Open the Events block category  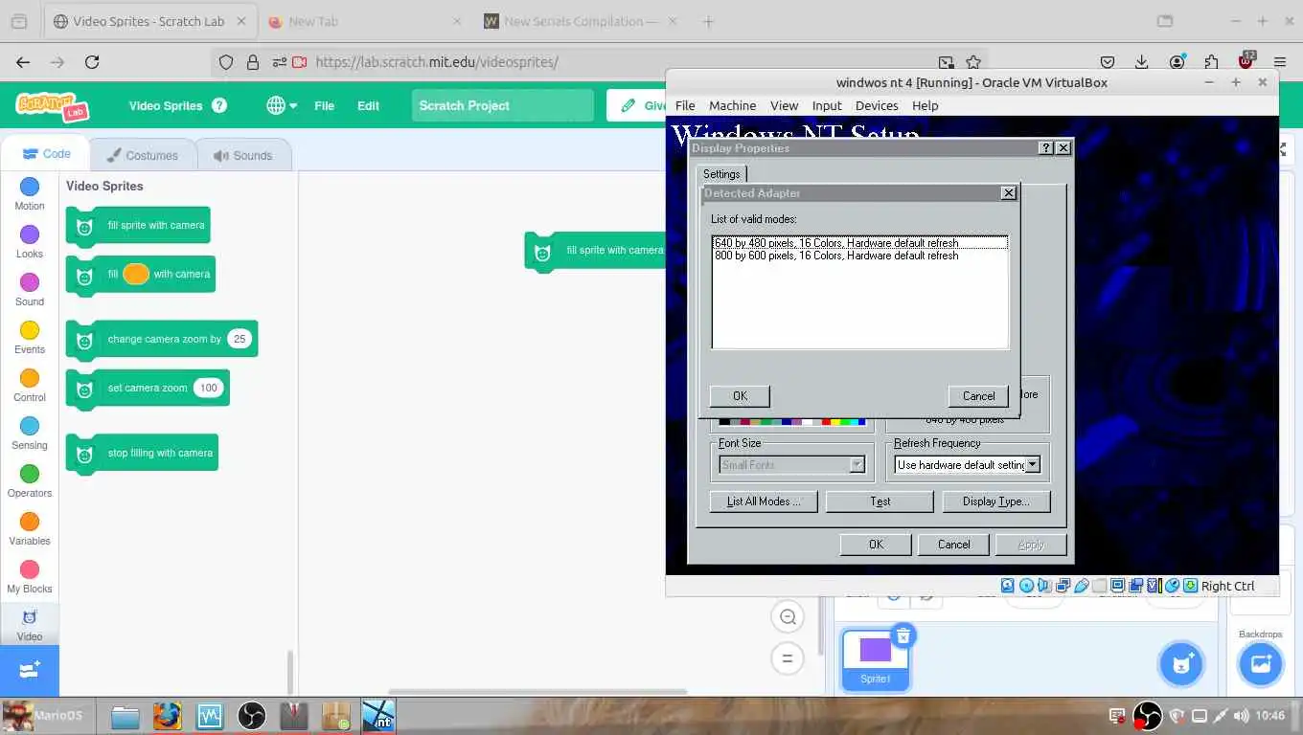click(30, 330)
